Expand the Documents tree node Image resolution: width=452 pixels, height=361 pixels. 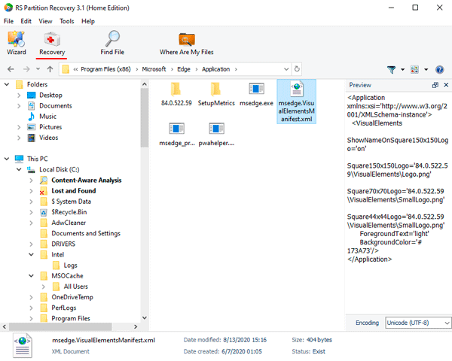click(19, 105)
